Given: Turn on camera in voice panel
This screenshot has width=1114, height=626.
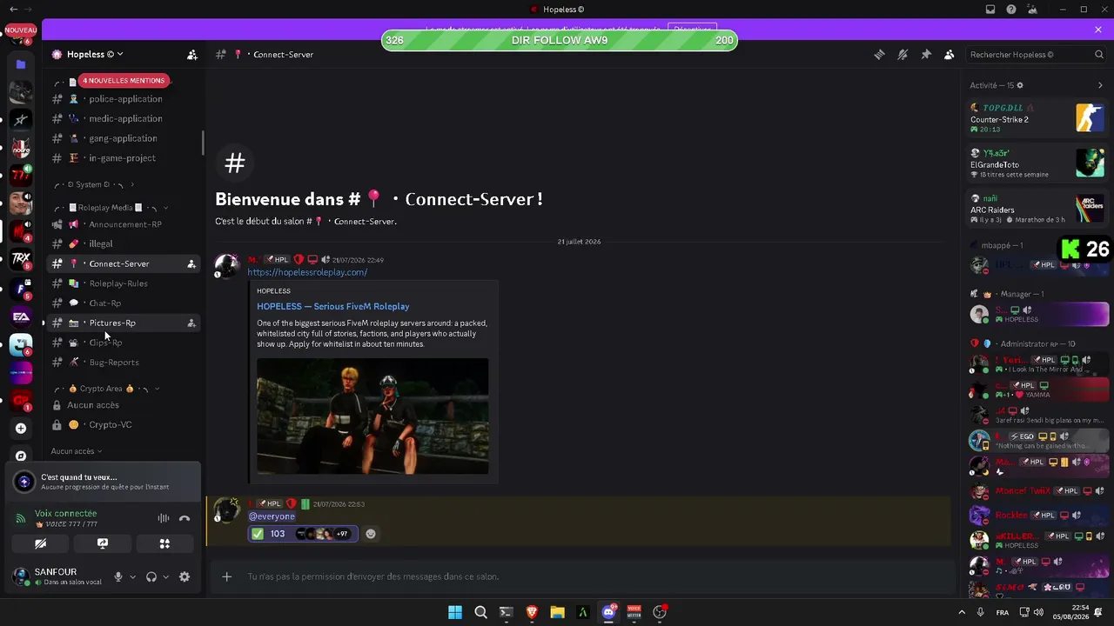Looking at the screenshot, I should click(40, 543).
